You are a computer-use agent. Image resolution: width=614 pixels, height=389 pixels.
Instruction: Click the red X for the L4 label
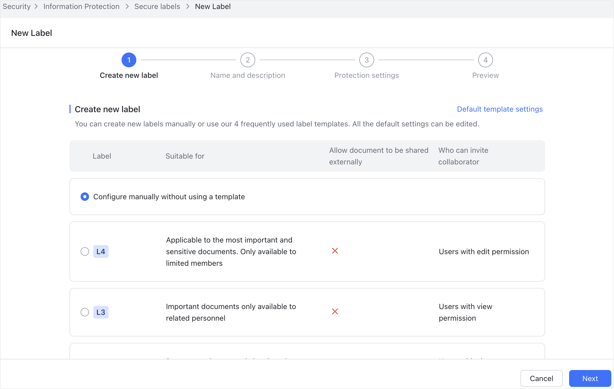click(335, 251)
